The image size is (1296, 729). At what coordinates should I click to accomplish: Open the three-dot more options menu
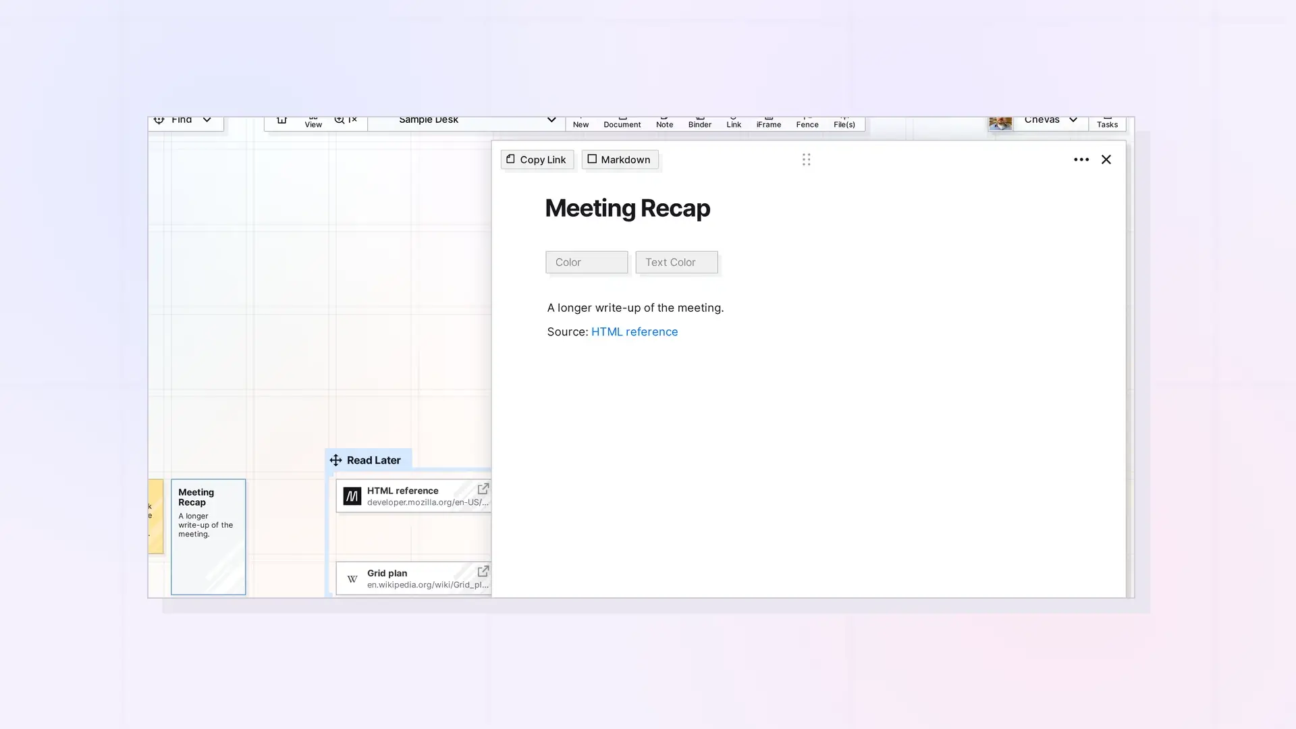[x=1081, y=159]
